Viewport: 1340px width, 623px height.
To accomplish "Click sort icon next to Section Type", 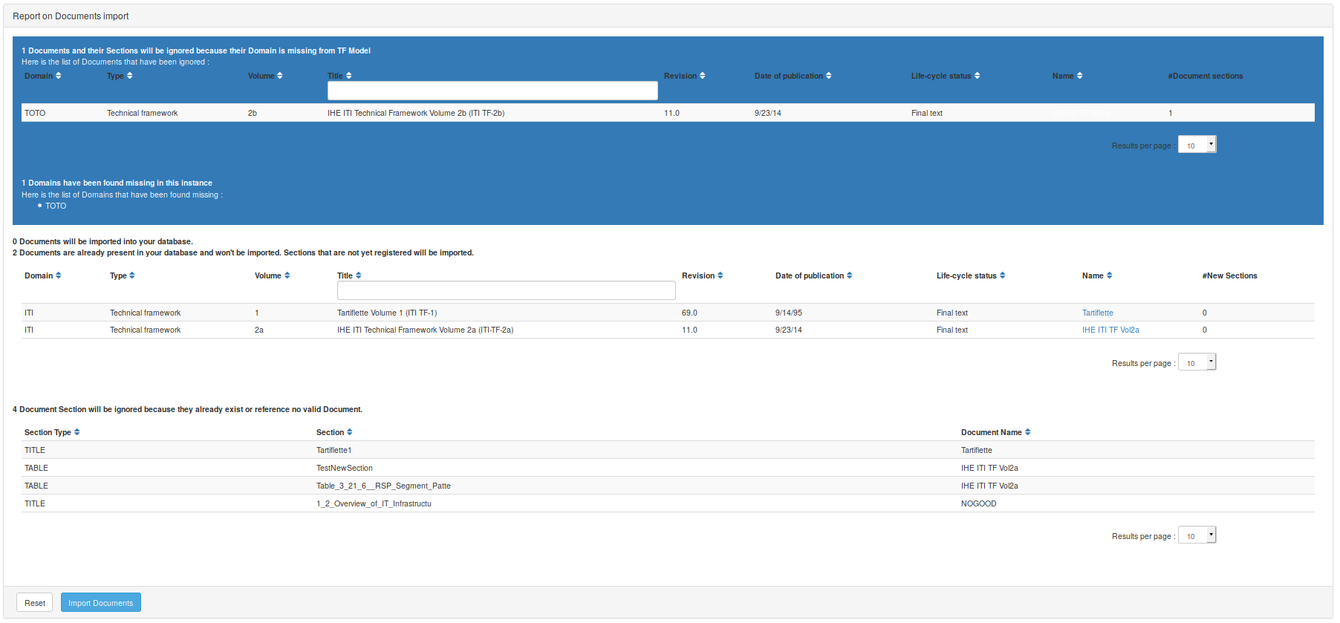I will [x=77, y=432].
